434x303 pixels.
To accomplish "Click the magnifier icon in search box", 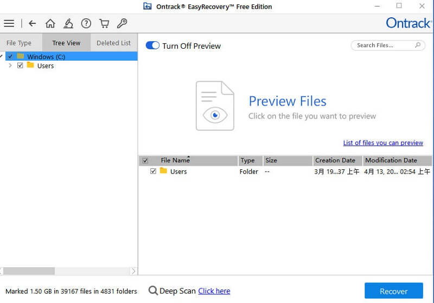I will [x=418, y=45].
